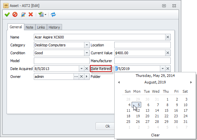Image resolution: width=197 pixels, height=140 pixels.
Task: Open Owner lookup with ellipsis button
Action: [76, 77]
